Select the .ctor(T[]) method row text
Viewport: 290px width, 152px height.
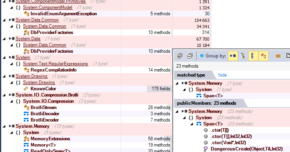[x=220, y=130]
